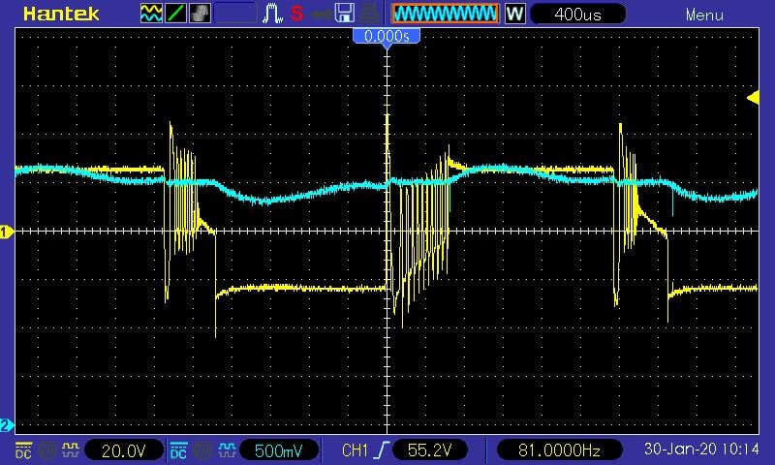Click the CH1 trigger source label
The image size is (775, 465).
[356, 450]
